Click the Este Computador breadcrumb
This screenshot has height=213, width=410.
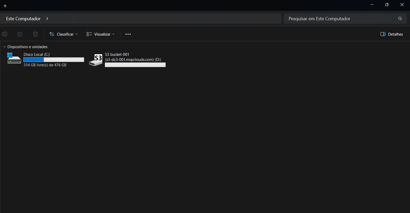[23, 19]
